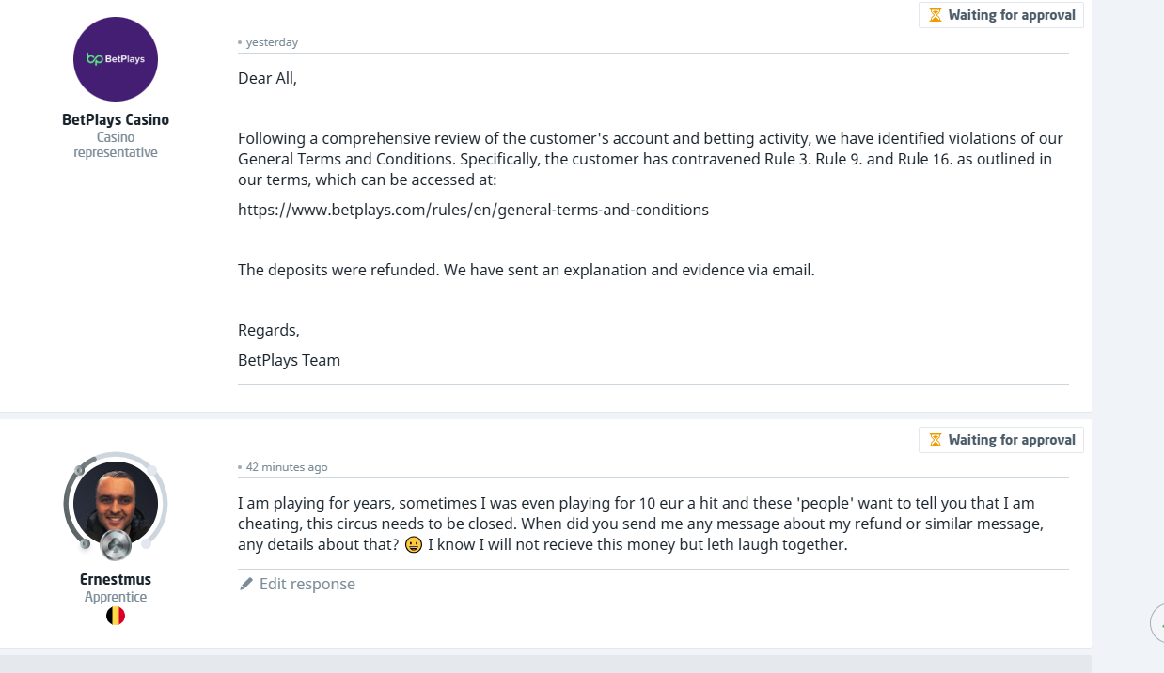Open the Ernestmus username link
The height and width of the screenshot is (673, 1164).
click(x=116, y=579)
